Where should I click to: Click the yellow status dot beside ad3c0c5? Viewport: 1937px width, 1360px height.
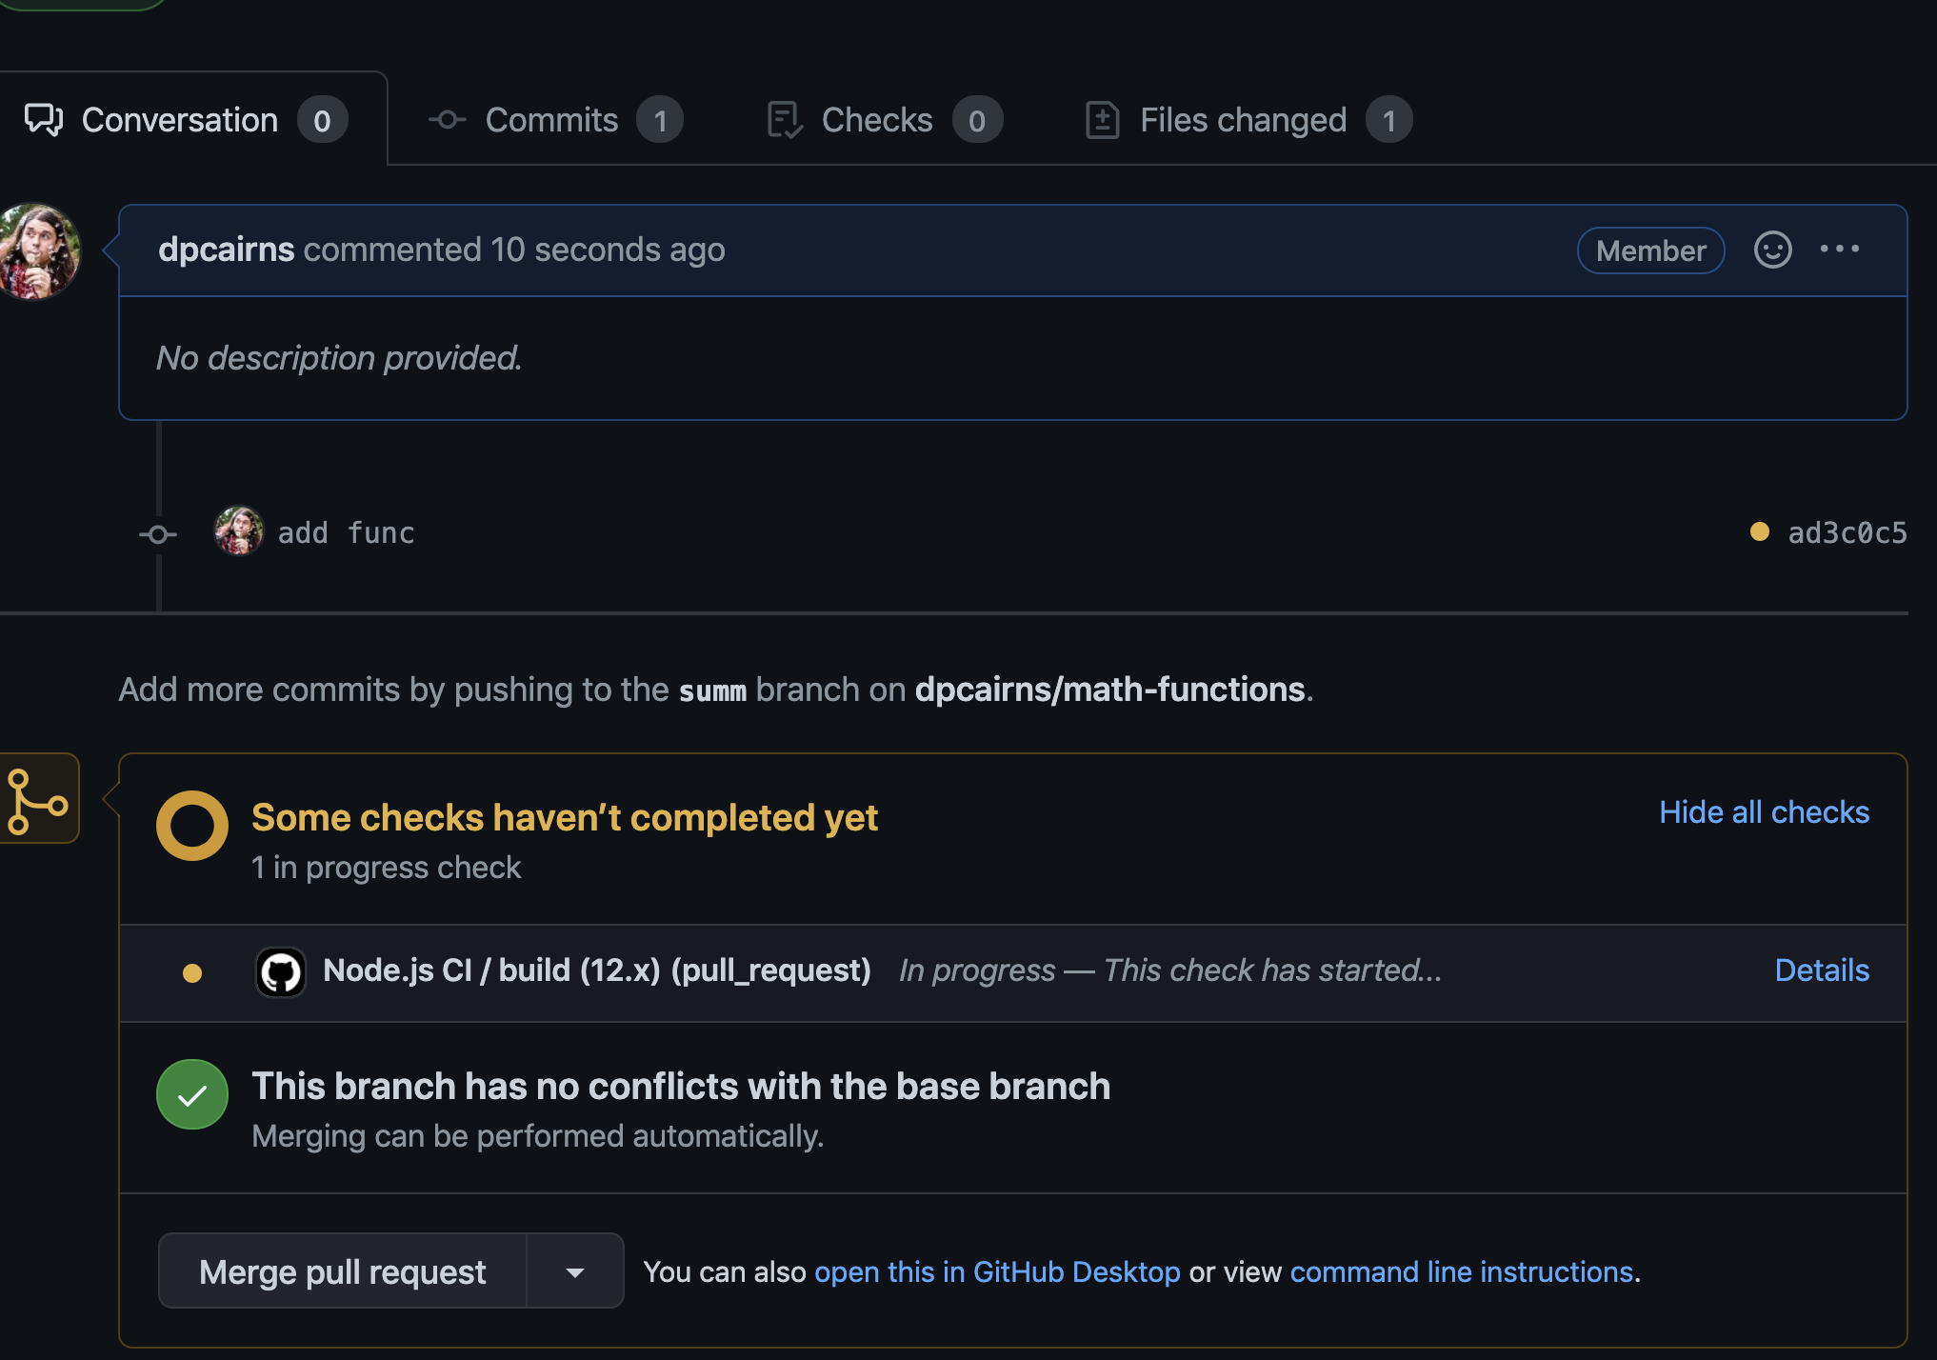coord(1759,532)
